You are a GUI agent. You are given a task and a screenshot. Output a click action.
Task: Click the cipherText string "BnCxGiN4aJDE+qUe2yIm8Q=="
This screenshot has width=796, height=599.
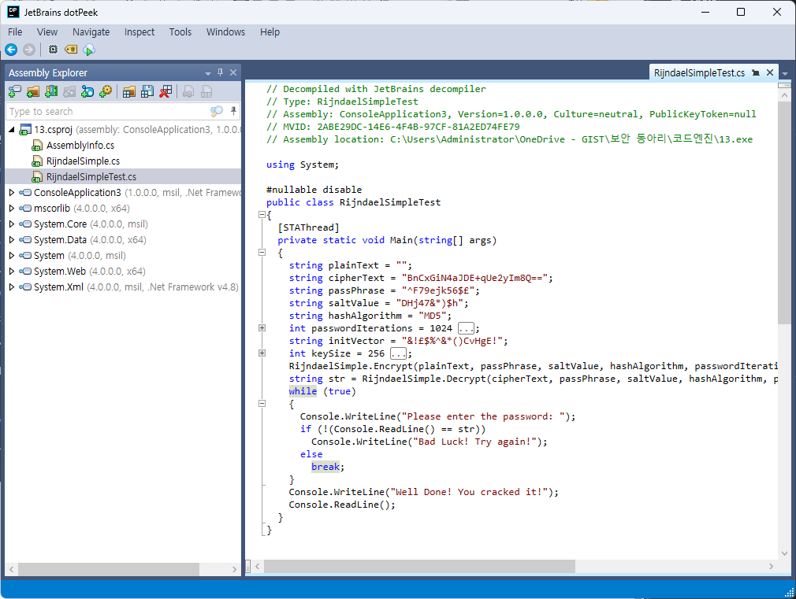coord(474,278)
